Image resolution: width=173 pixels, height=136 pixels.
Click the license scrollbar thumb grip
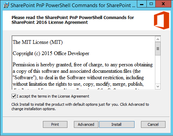click(158, 49)
